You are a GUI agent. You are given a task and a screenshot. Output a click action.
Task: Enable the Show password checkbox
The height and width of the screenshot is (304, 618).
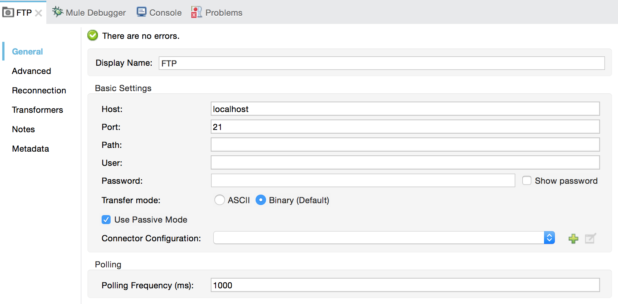(527, 181)
